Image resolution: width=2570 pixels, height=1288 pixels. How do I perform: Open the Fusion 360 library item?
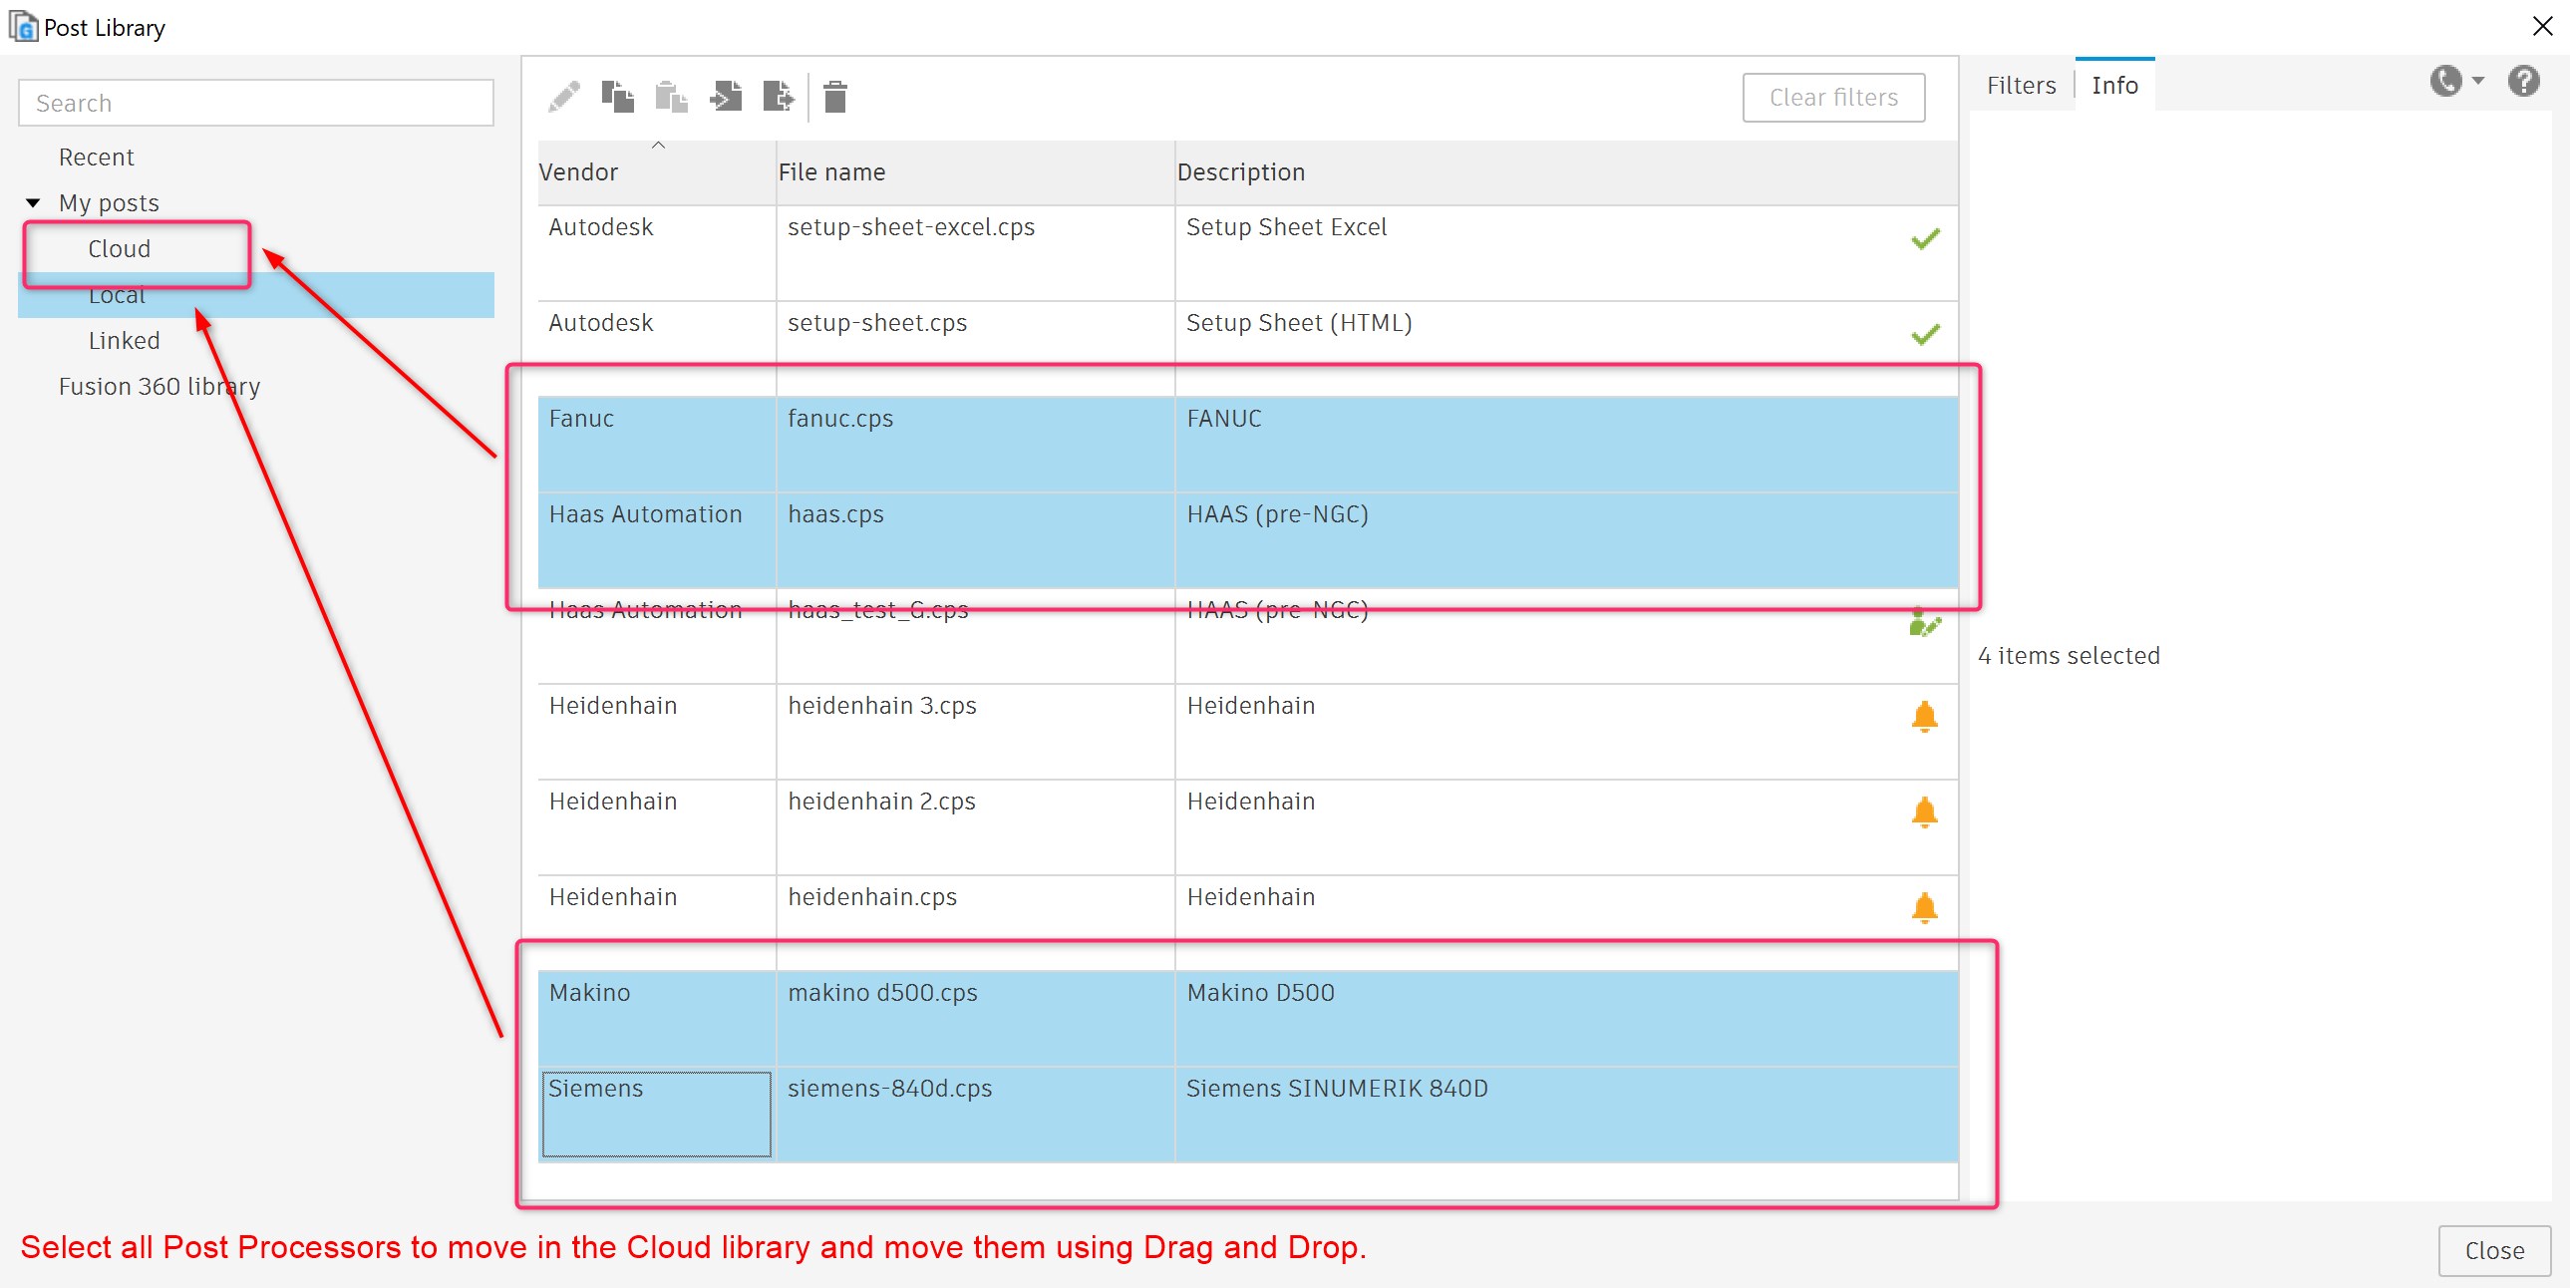159,386
